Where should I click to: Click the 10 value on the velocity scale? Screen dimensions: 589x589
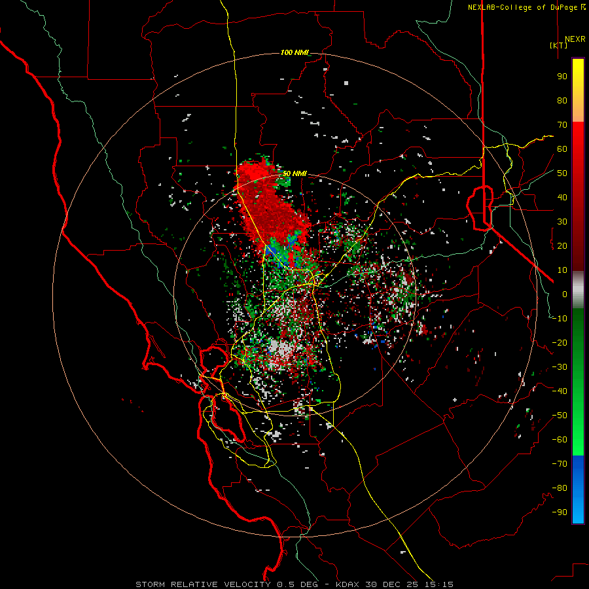click(562, 270)
